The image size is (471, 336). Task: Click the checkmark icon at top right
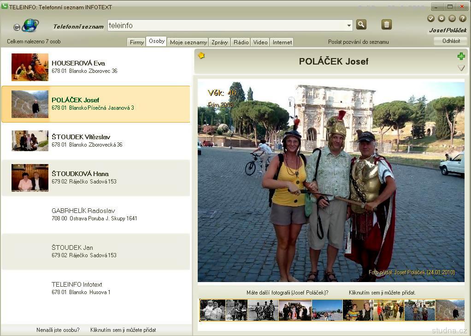point(431,18)
